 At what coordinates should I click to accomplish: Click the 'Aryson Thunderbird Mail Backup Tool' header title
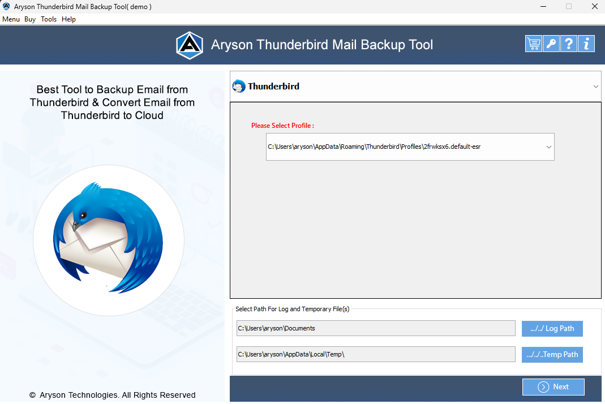[322, 45]
